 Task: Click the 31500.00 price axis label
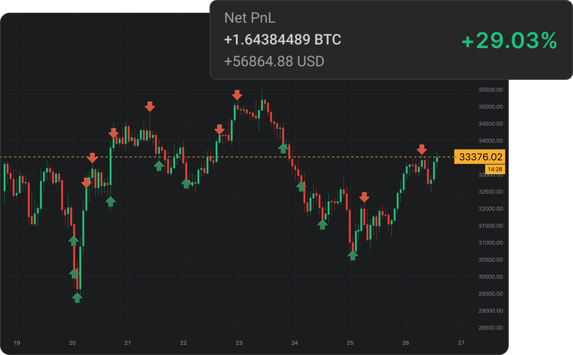491,226
